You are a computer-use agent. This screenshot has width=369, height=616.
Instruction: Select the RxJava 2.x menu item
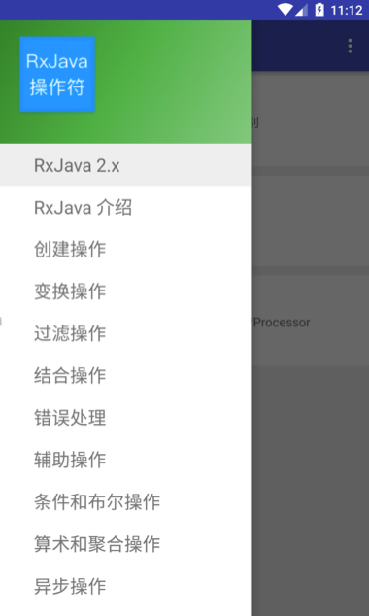[125, 164]
